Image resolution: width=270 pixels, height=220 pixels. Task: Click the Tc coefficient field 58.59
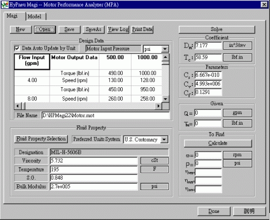(208, 57)
